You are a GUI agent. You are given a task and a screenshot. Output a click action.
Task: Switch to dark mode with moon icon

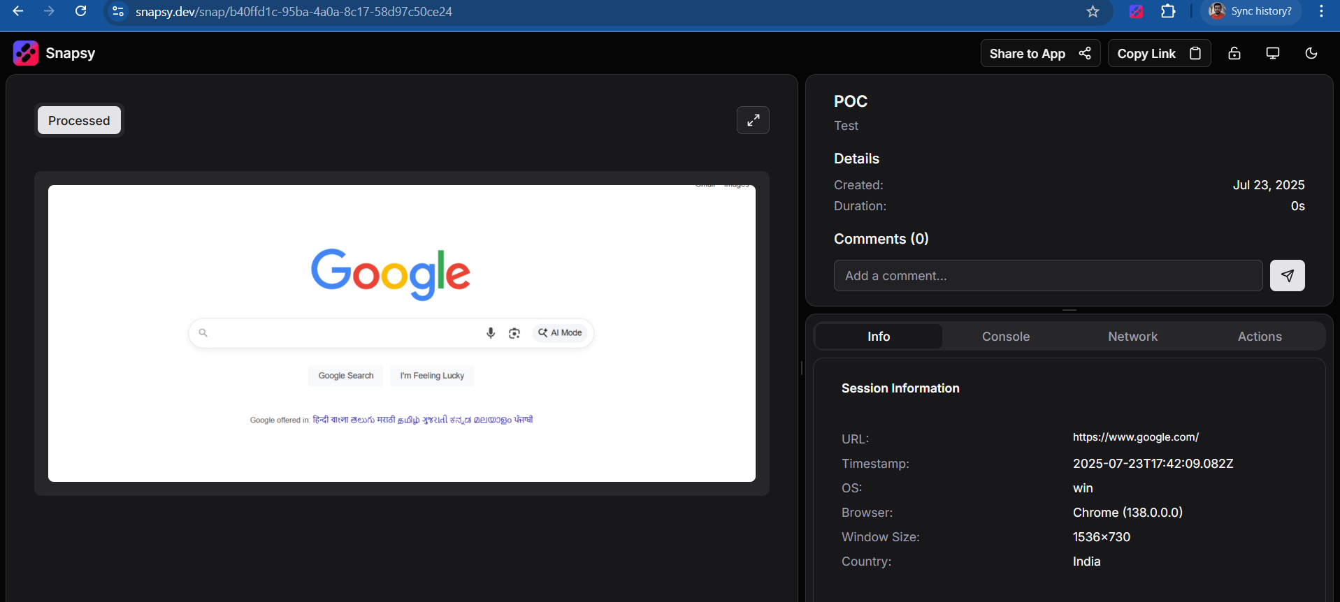[x=1311, y=53]
